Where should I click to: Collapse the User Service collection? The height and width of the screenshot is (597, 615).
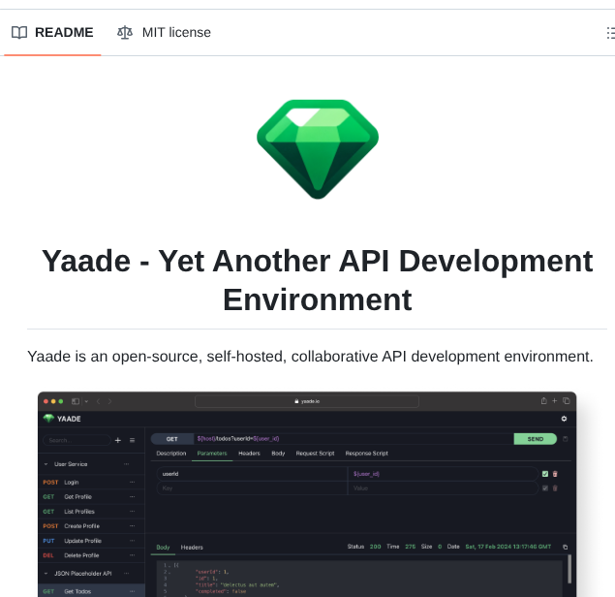[46, 464]
